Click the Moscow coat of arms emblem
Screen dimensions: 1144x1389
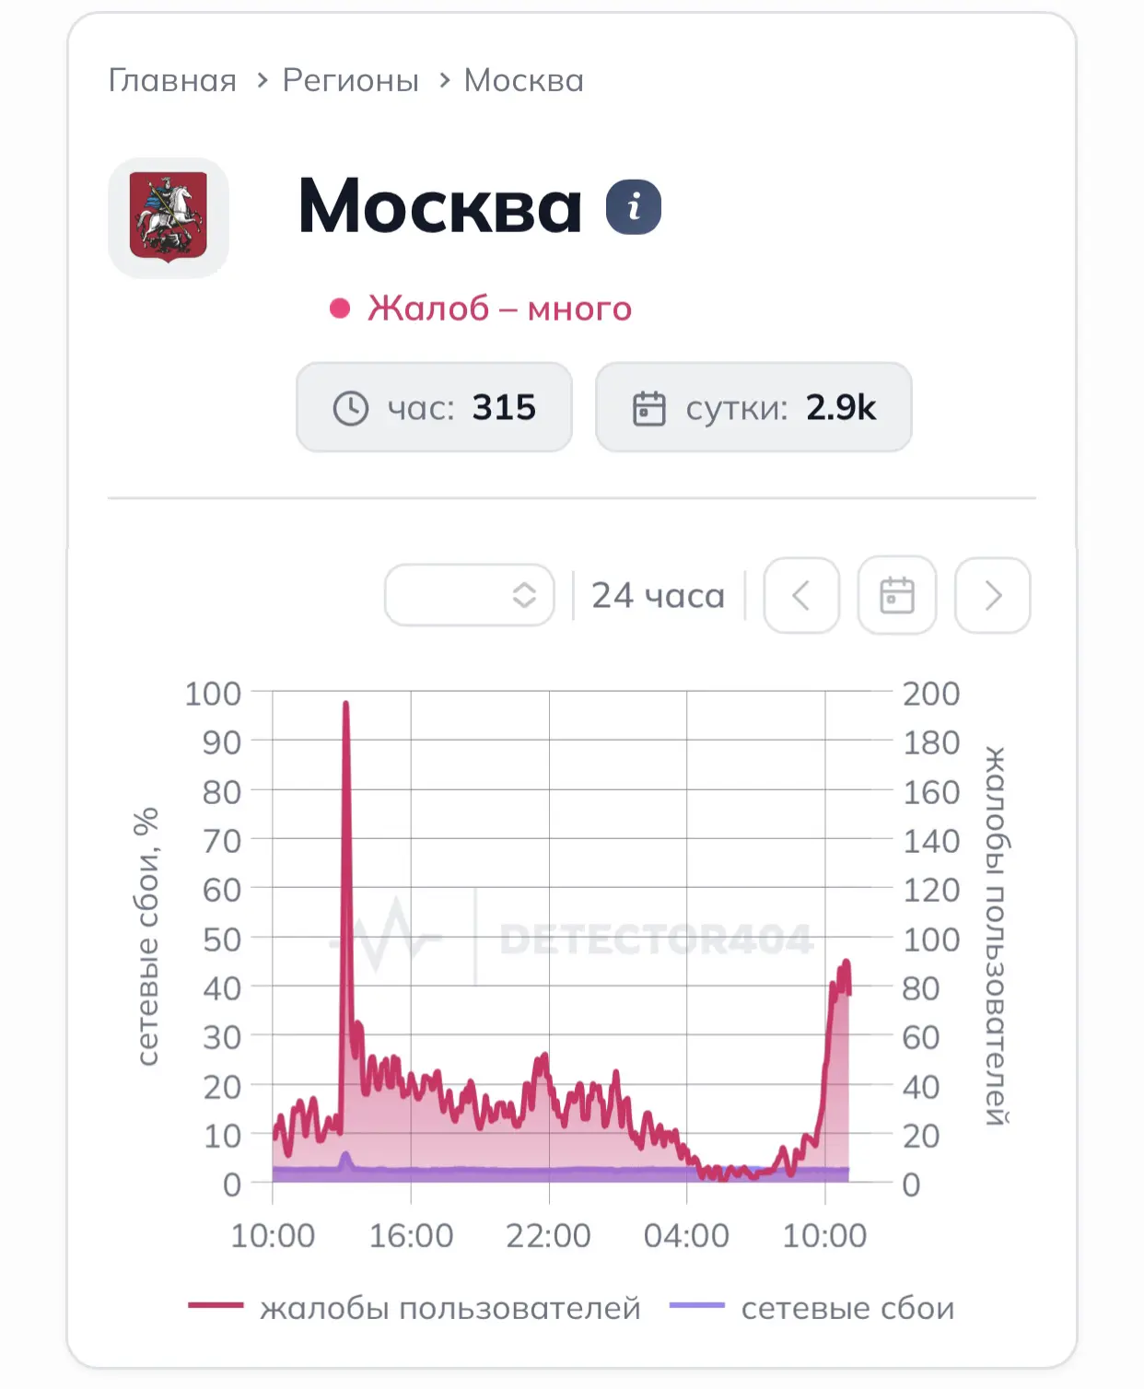coord(169,218)
